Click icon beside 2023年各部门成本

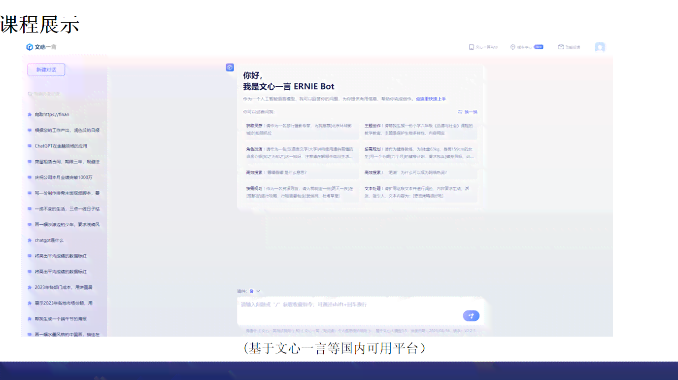30,287
